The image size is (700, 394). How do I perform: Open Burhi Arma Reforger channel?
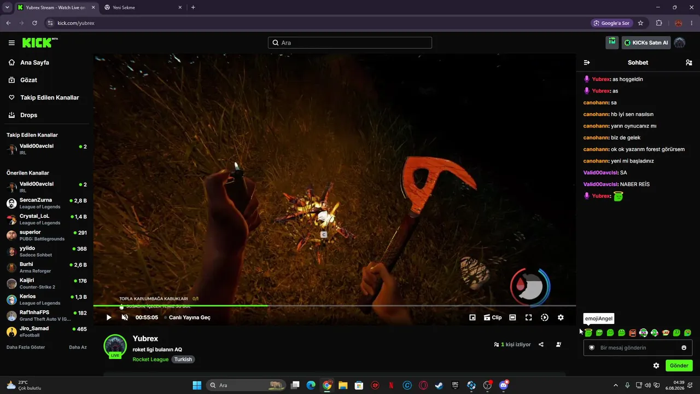(46, 267)
